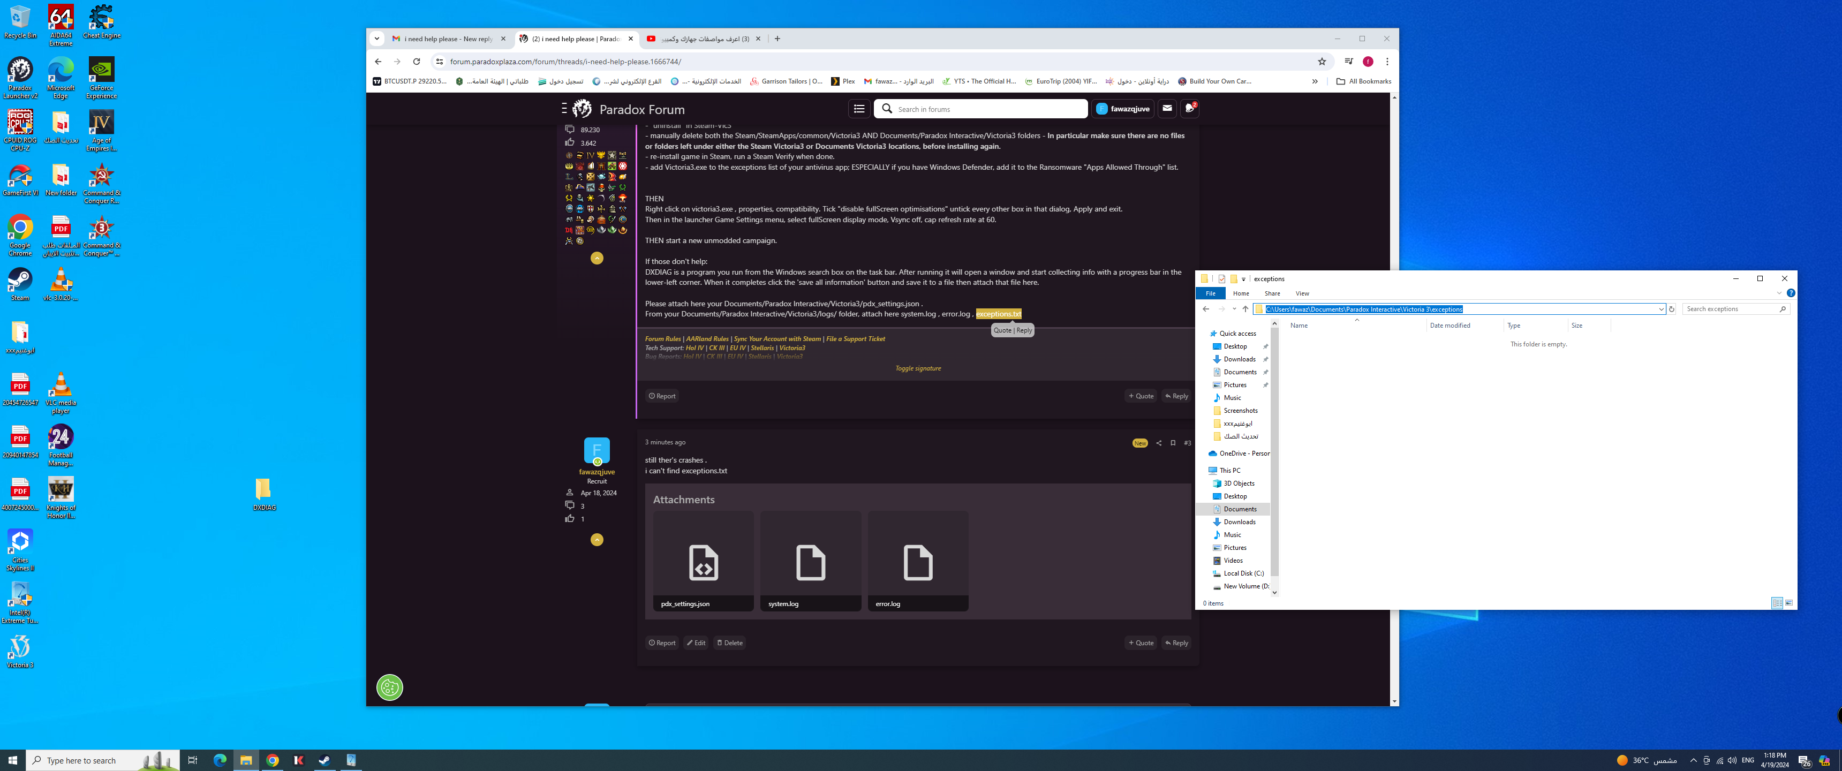Viewport: 1842px width, 771px height.
Task: Select 3D Objects under This PC
Action: 1238,483
